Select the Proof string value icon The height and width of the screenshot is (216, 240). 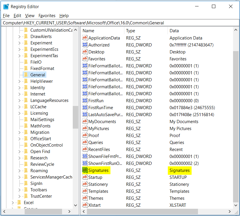pos(85,135)
